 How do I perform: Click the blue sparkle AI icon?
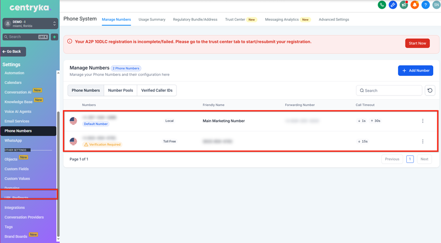pos(393,5)
